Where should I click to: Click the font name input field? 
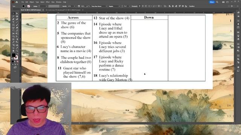98,6
